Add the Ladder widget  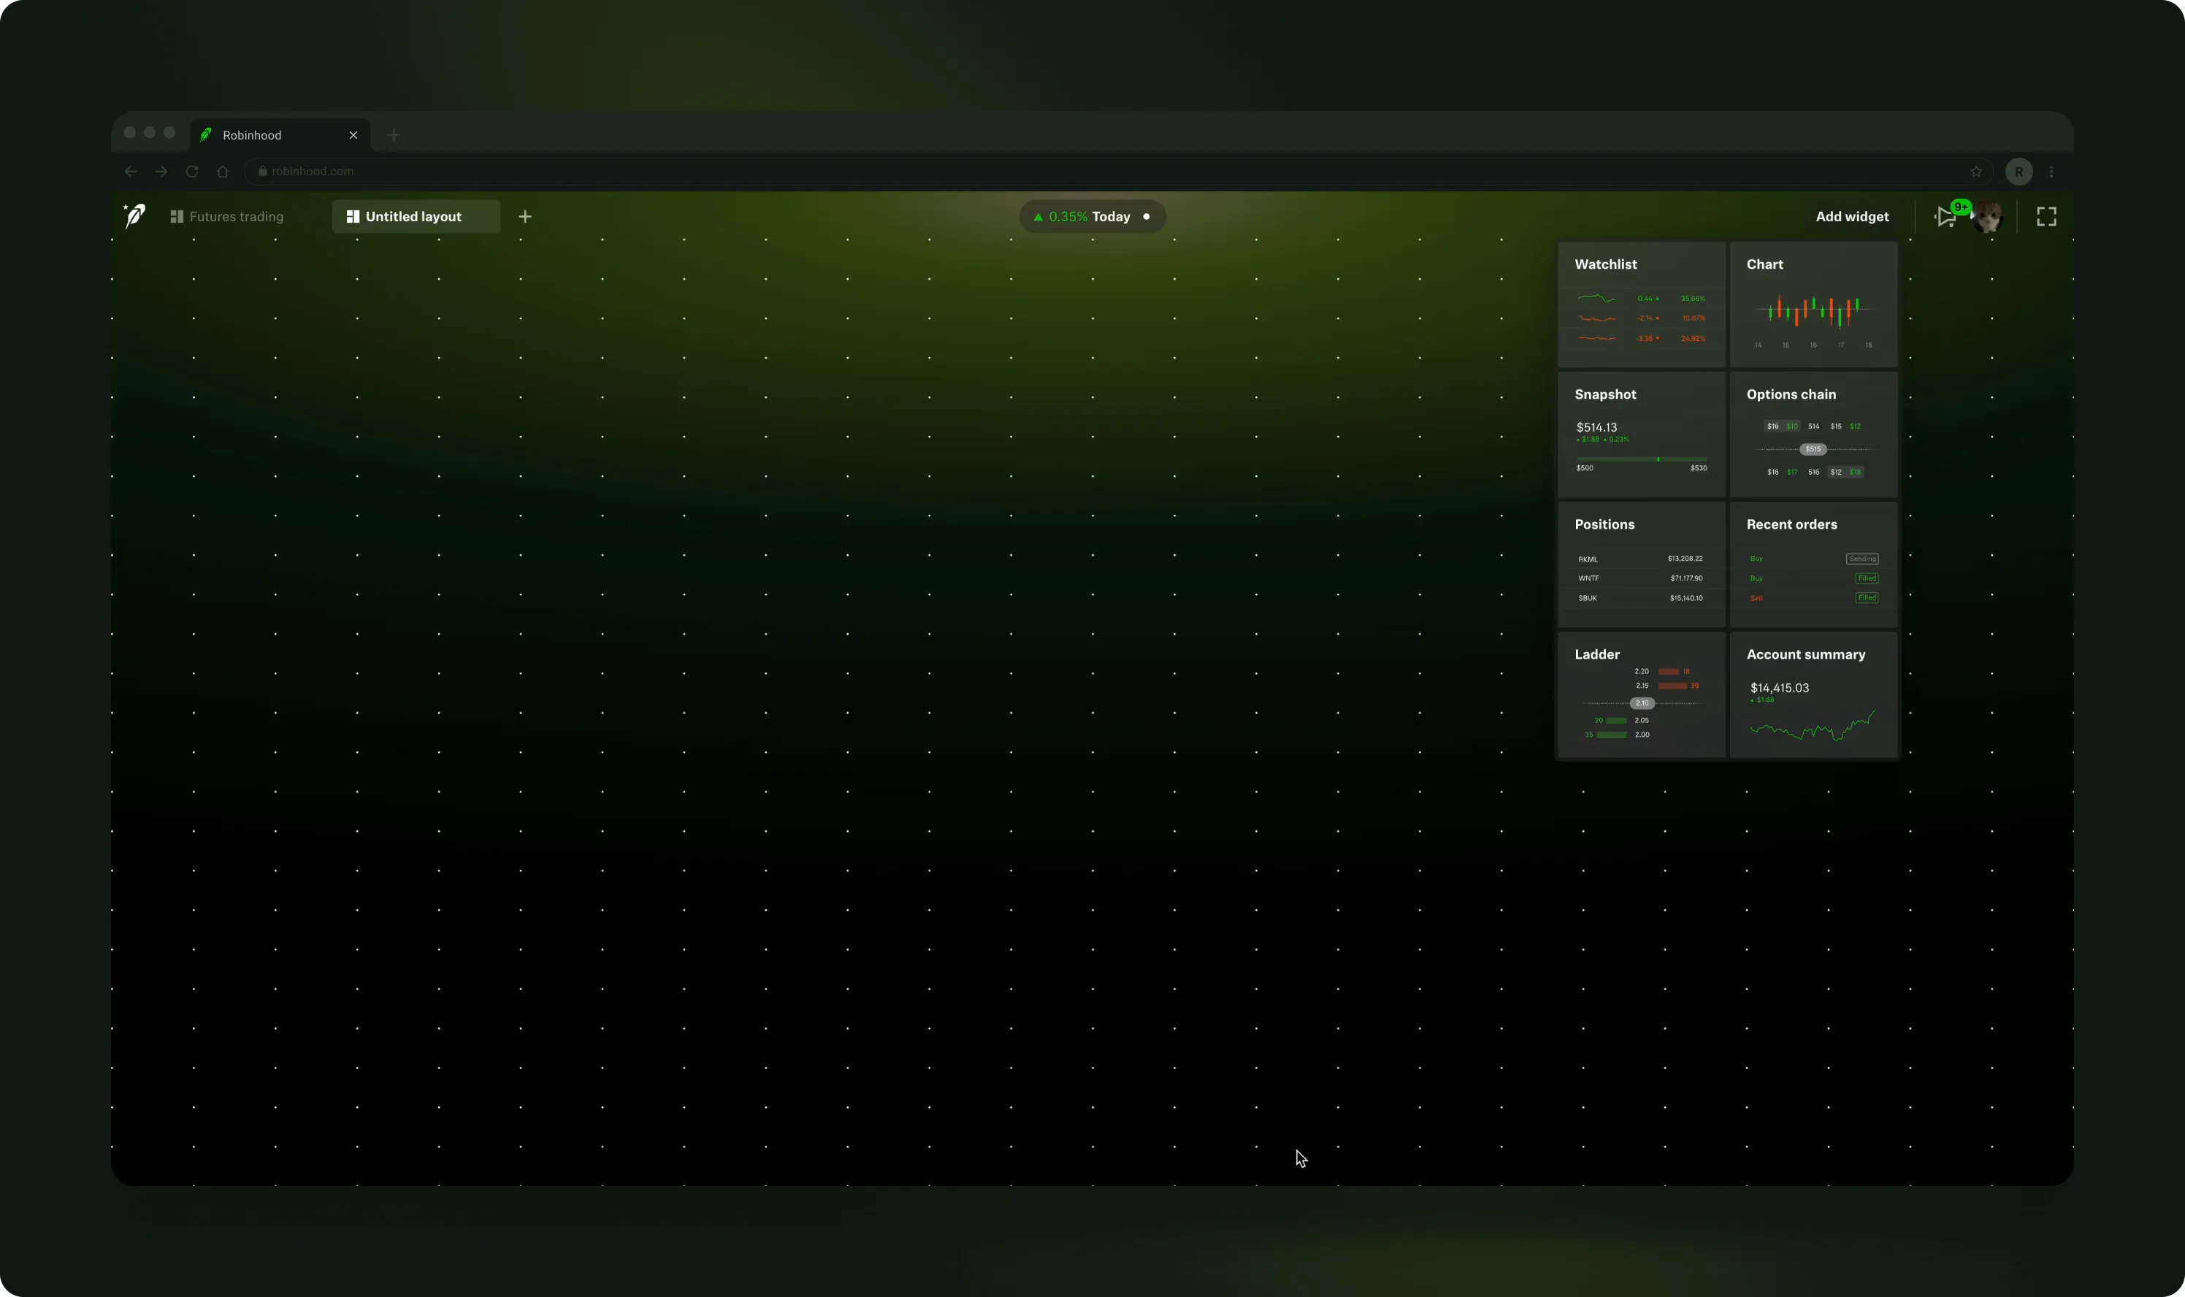click(1642, 695)
